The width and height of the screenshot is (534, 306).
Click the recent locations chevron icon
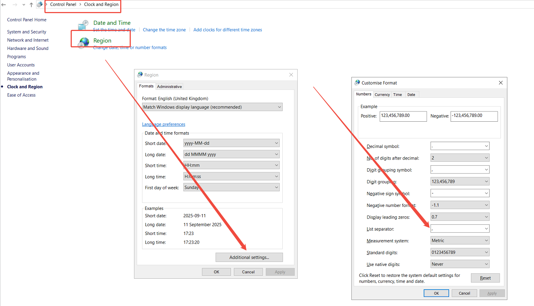coord(24,5)
